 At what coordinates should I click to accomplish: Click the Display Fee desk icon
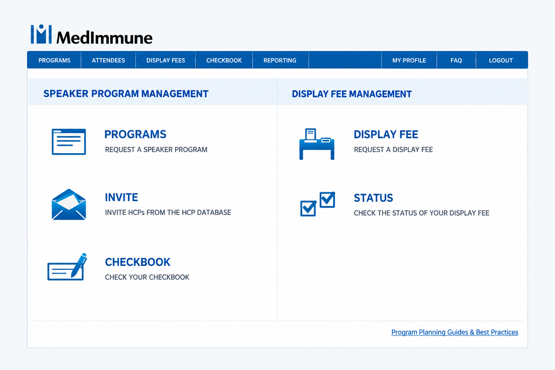coord(317,144)
